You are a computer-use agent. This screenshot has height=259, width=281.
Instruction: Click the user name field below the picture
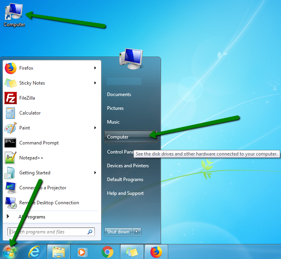point(124,81)
